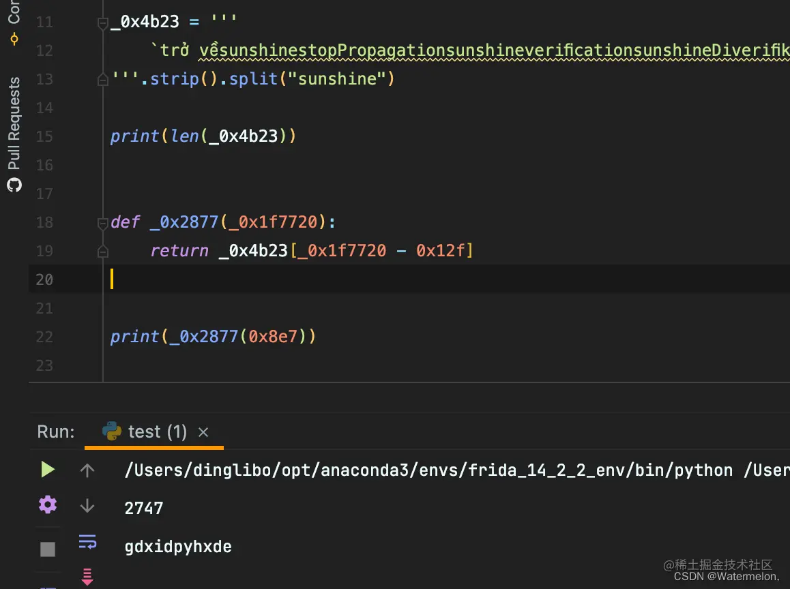
Task: Click the down arrow in run console
Action: point(87,505)
